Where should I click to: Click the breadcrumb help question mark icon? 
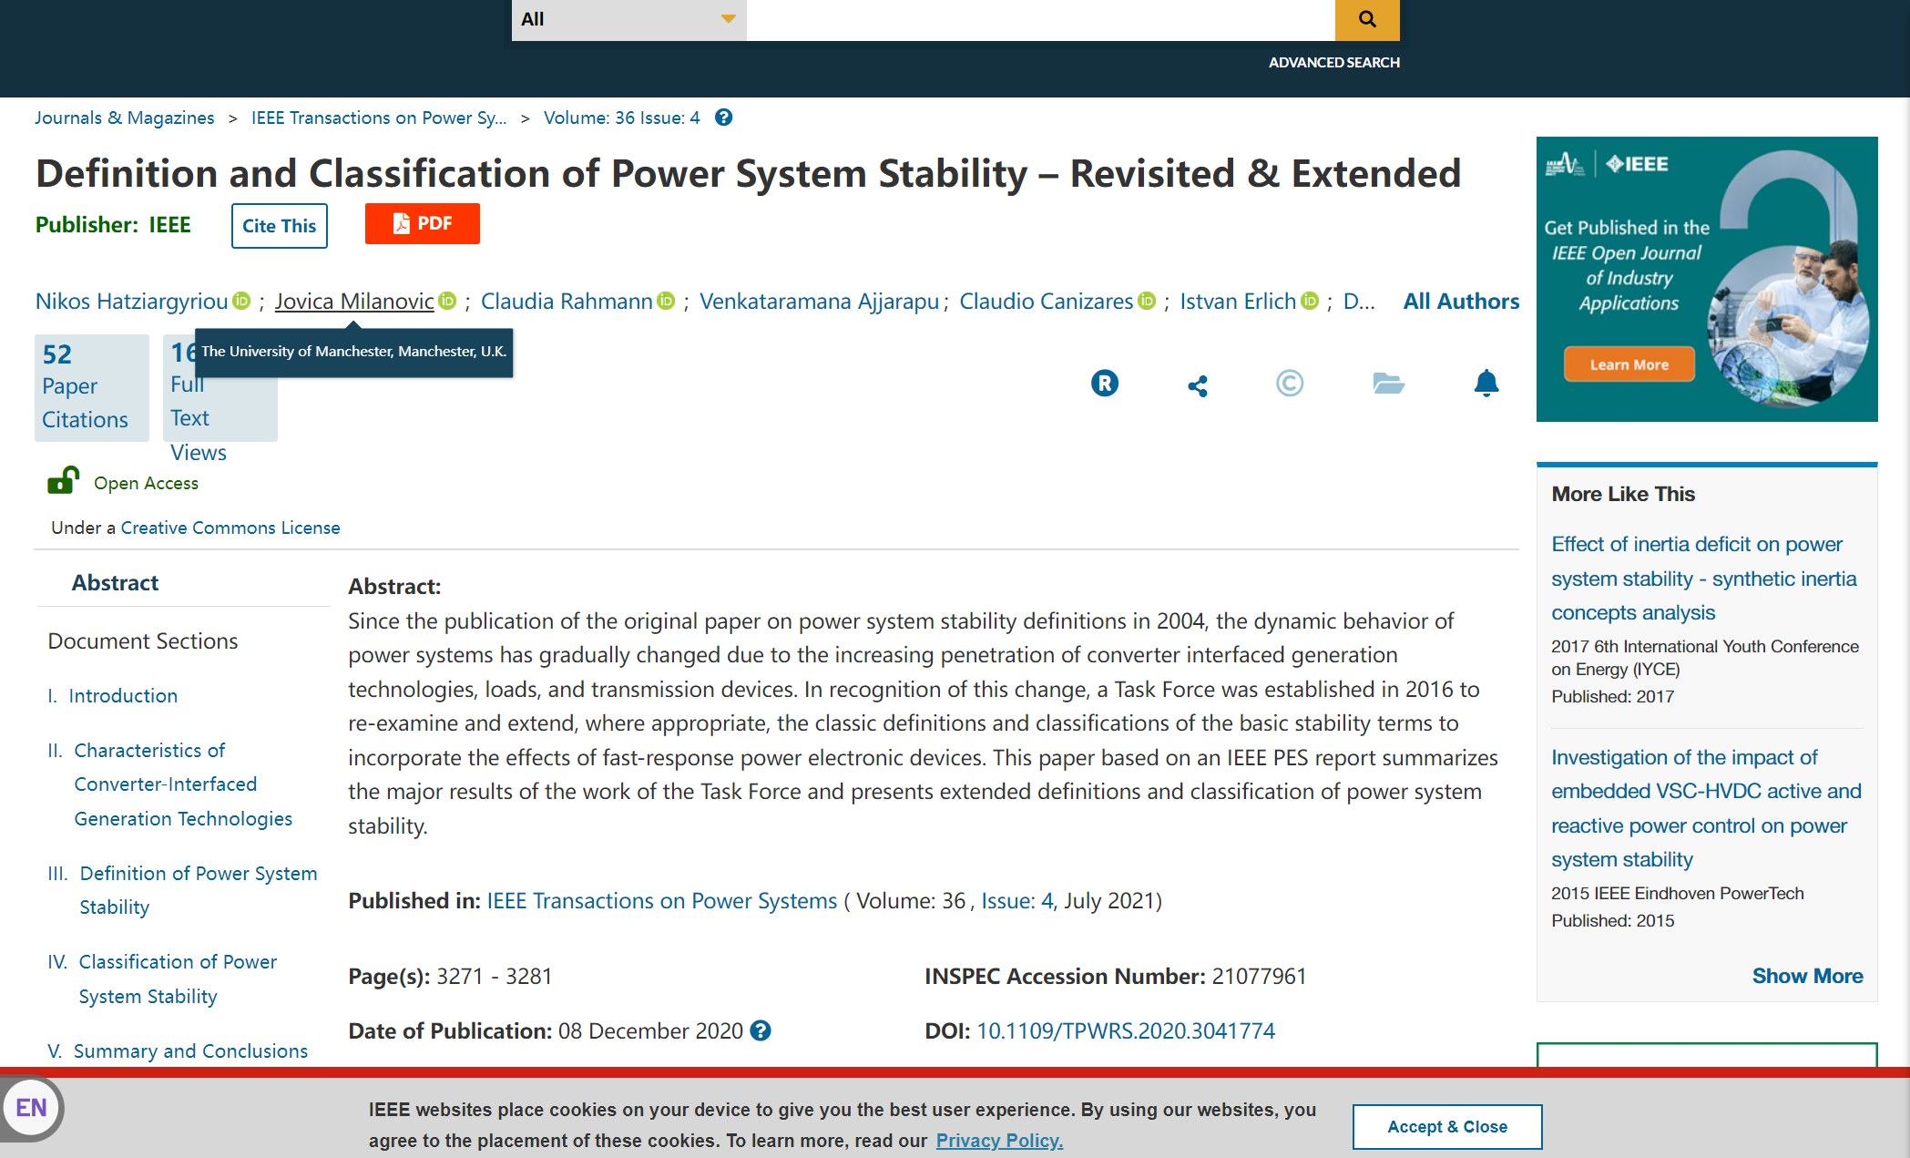723,118
